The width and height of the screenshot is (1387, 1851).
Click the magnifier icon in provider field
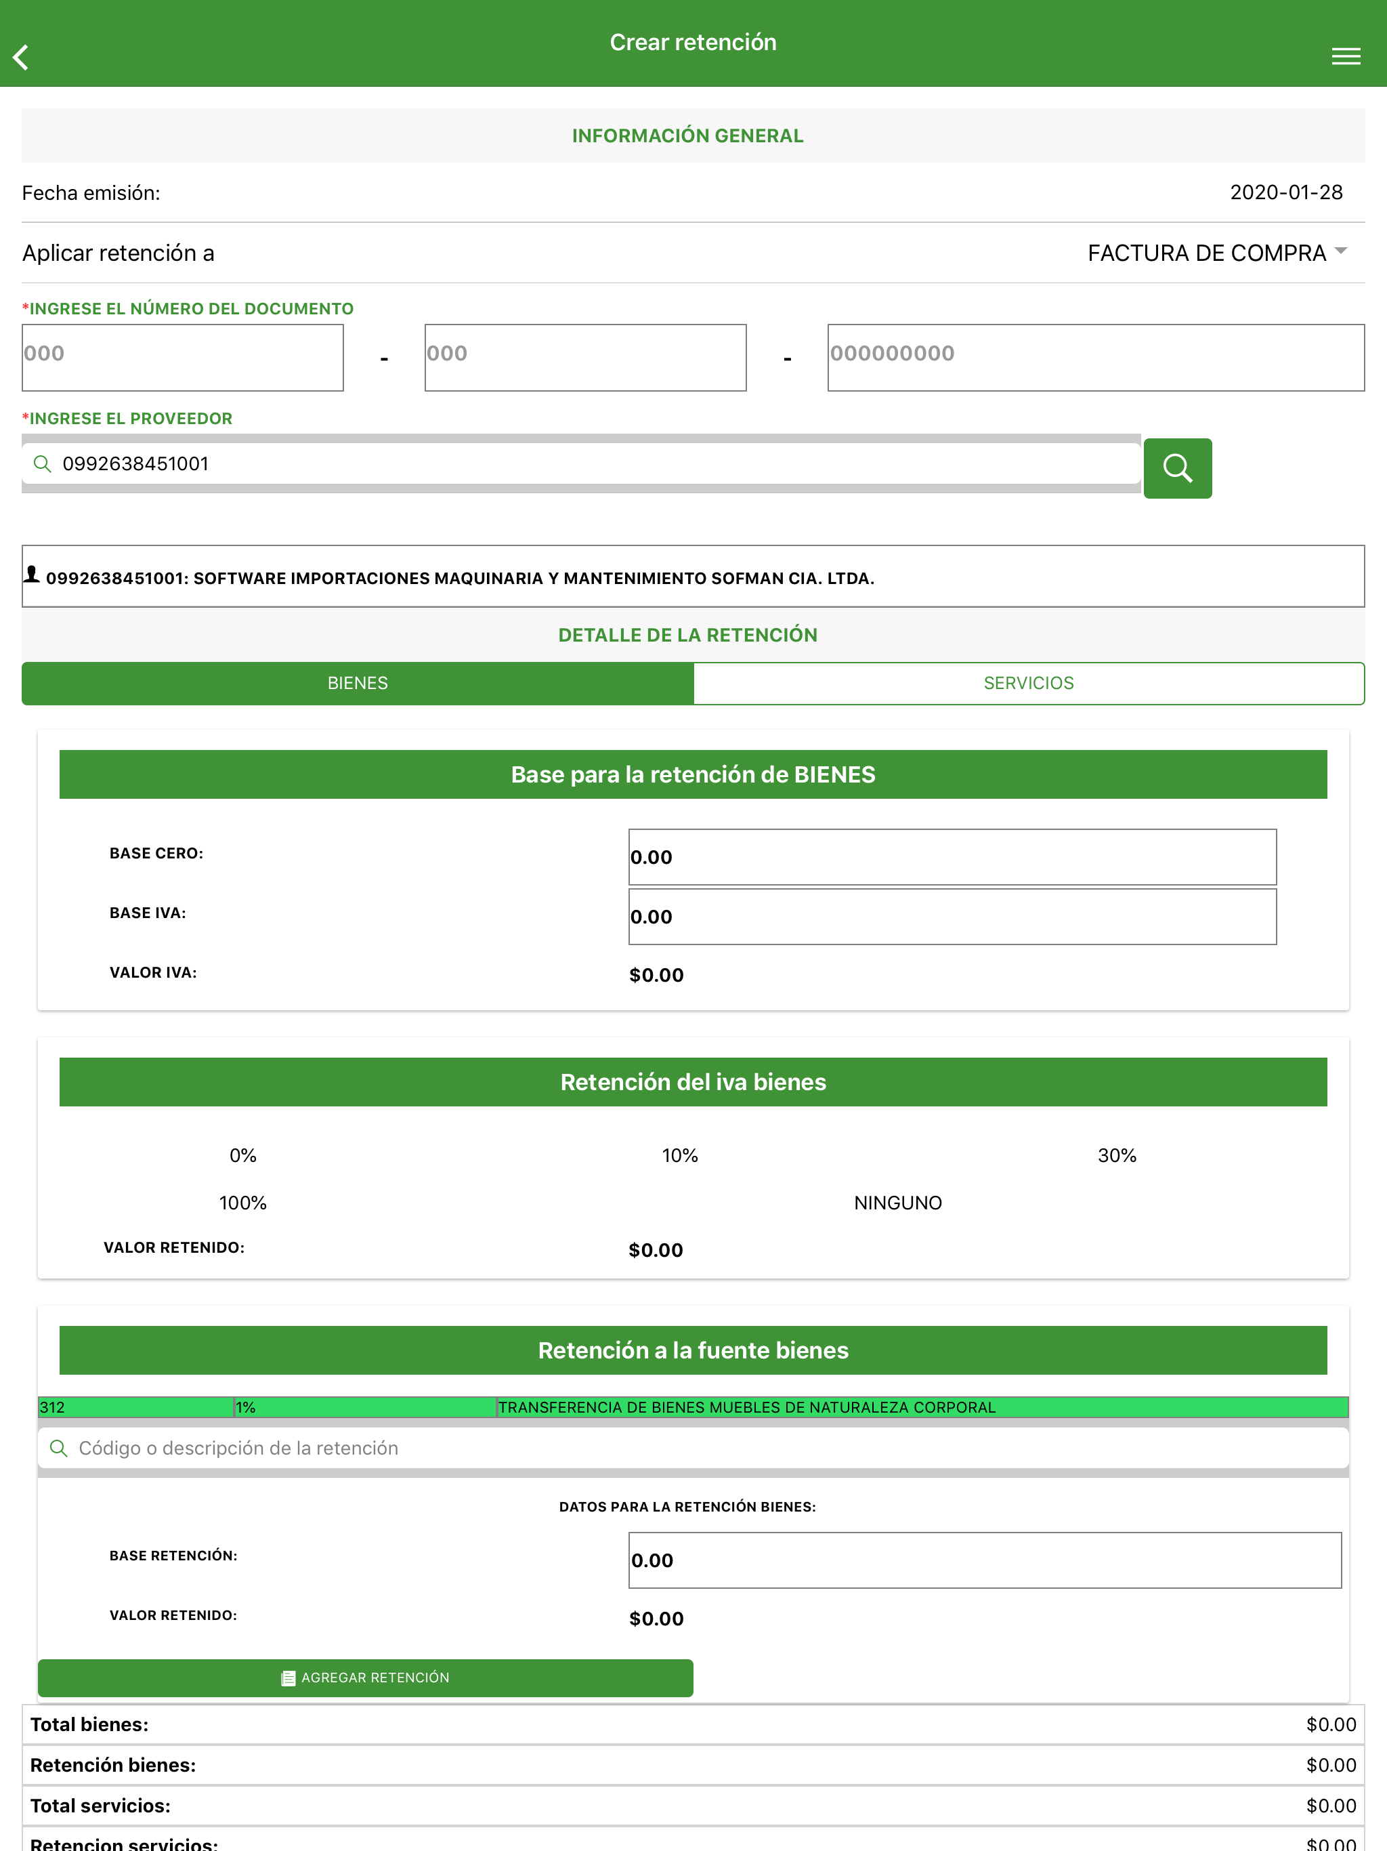point(42,463)
